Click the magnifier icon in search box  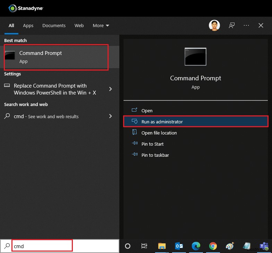point(7,246)
